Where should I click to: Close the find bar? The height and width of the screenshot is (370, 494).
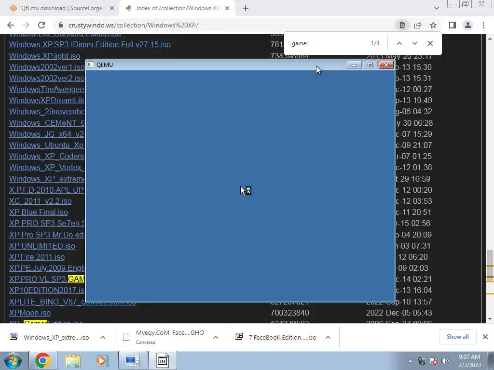[430, 43]
